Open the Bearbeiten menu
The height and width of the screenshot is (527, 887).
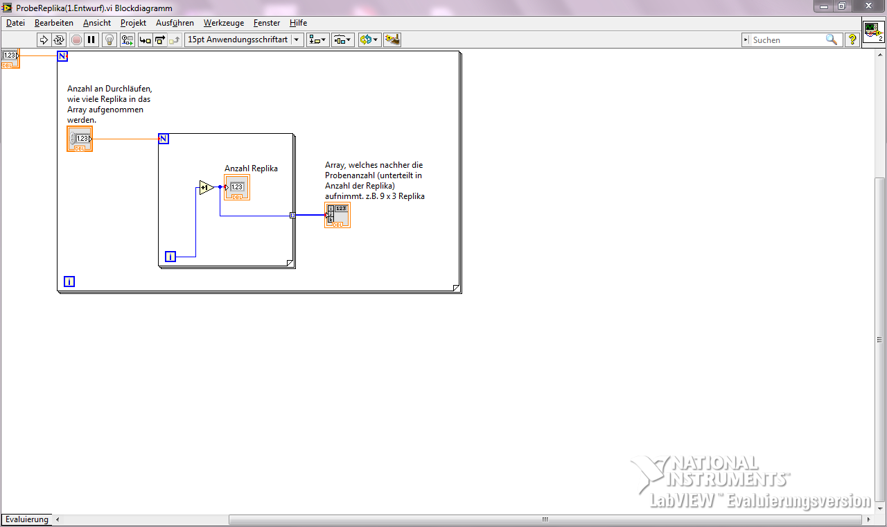pos(54,23)
